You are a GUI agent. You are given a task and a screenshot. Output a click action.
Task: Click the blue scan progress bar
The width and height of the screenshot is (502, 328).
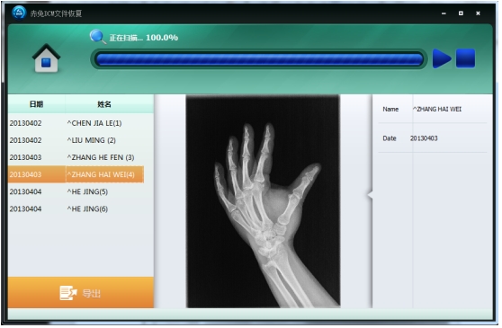(x=259, y=59)
